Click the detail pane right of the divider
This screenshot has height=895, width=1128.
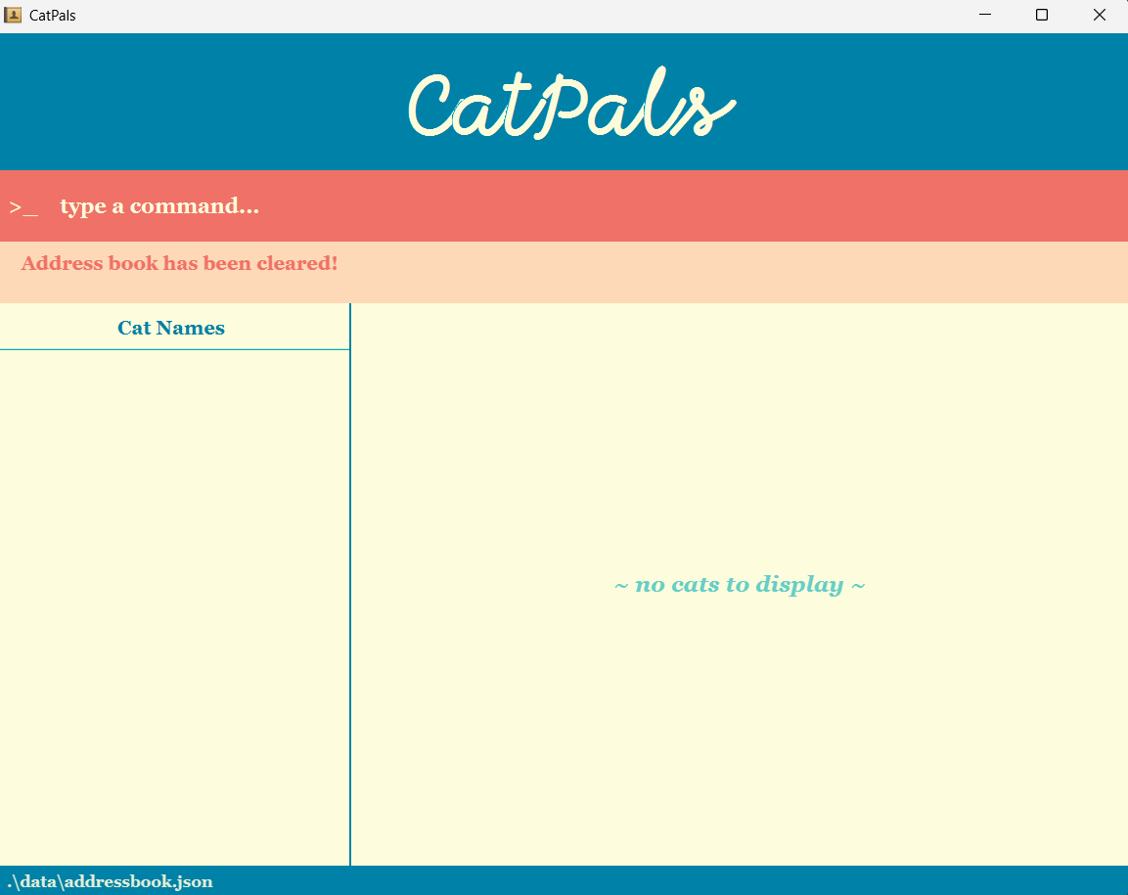coord(739,440)
